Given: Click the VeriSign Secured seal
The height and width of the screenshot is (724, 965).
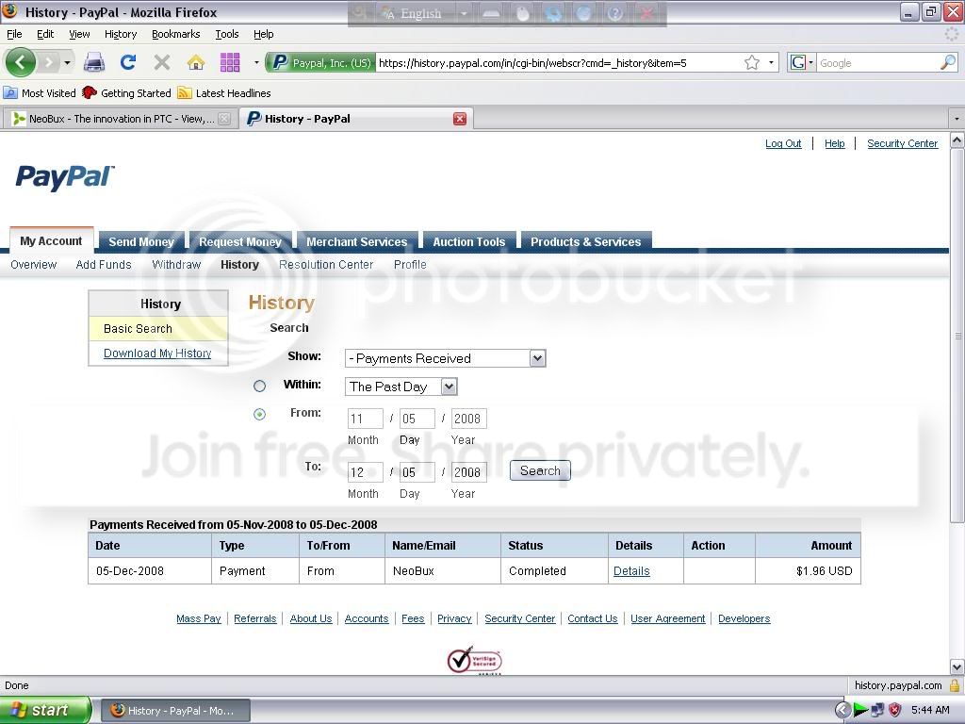Looking at the screenshot, I should [x=475, y=660].
